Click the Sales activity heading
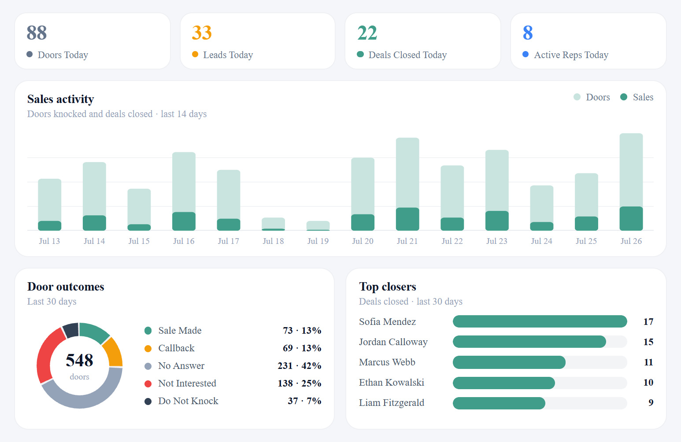 pos(61,99)
